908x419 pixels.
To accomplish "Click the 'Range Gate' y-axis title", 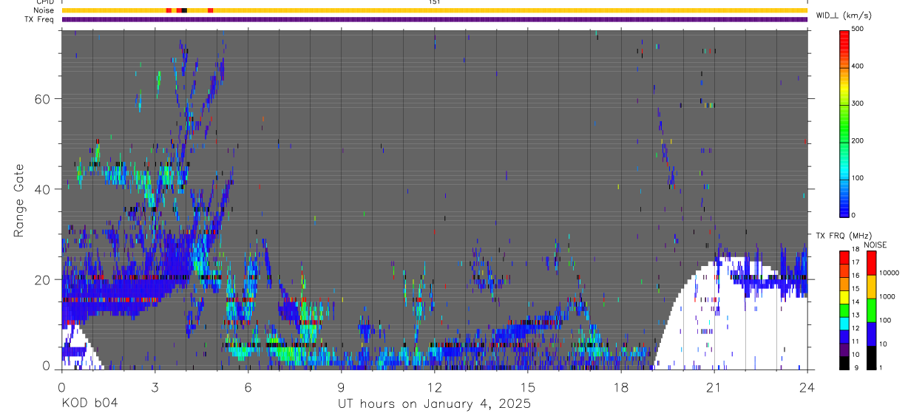I will 19,201.
